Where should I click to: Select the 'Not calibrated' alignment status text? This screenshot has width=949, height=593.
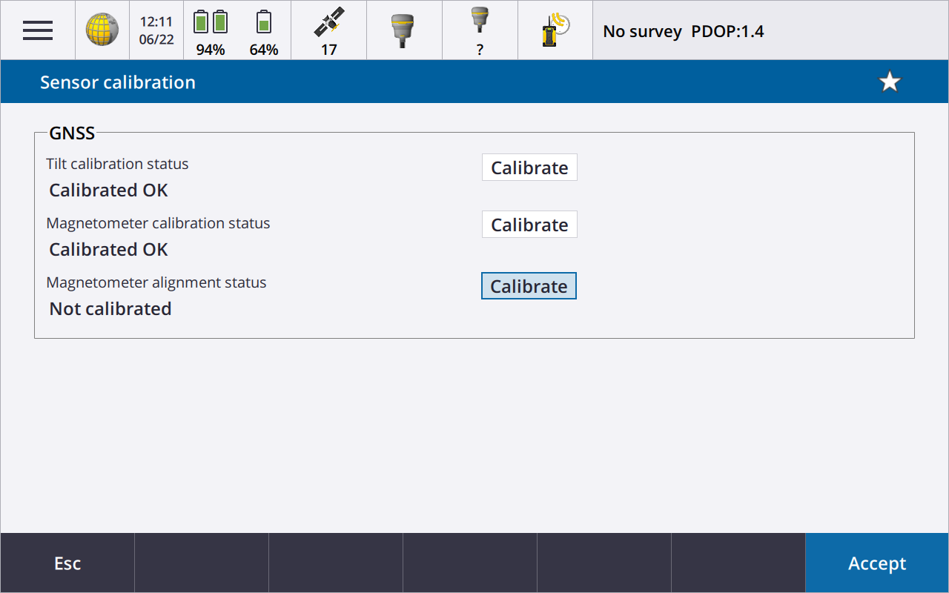(110, 309)
